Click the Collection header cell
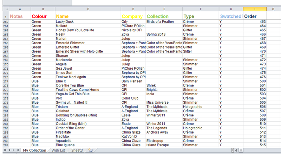This screenshot has height=154, width=281. [x=164, y=15]
